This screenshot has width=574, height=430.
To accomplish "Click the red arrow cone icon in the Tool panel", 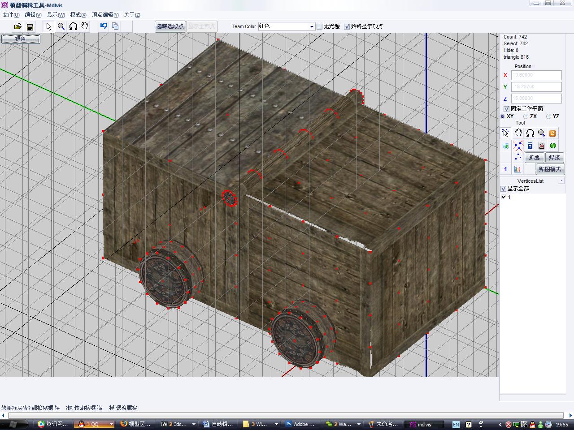I will [541, 146].
